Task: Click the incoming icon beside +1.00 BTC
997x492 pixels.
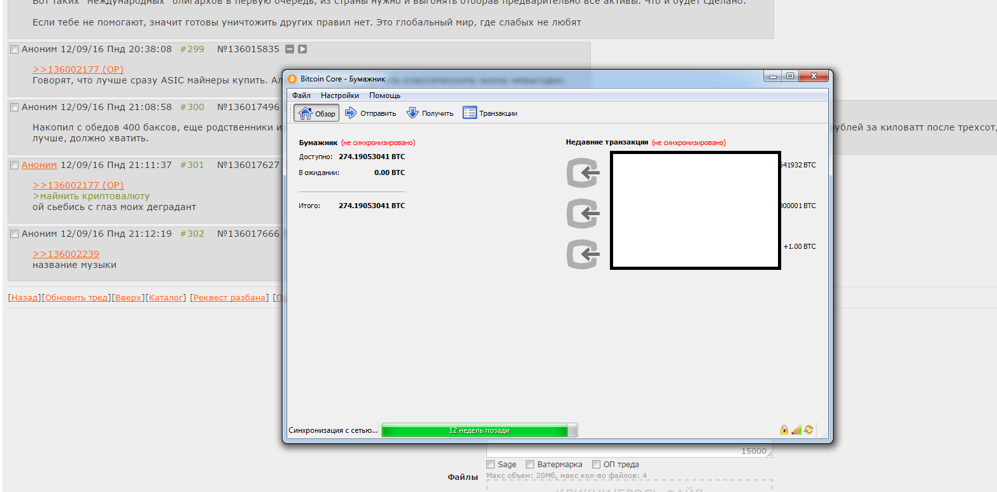Action: coord(583,255)
